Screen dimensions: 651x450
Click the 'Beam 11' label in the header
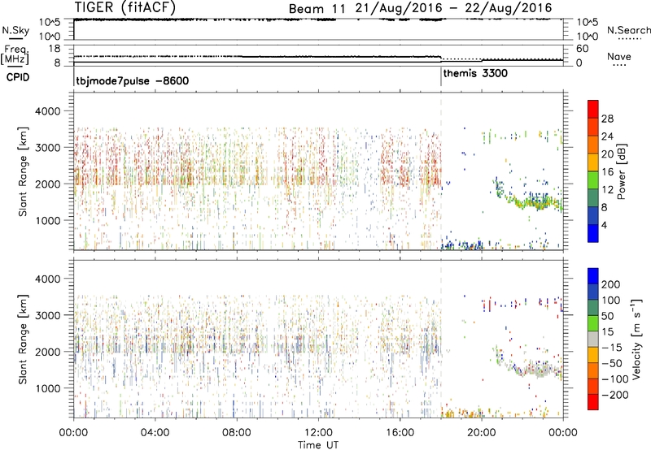[x=317, y=9]
